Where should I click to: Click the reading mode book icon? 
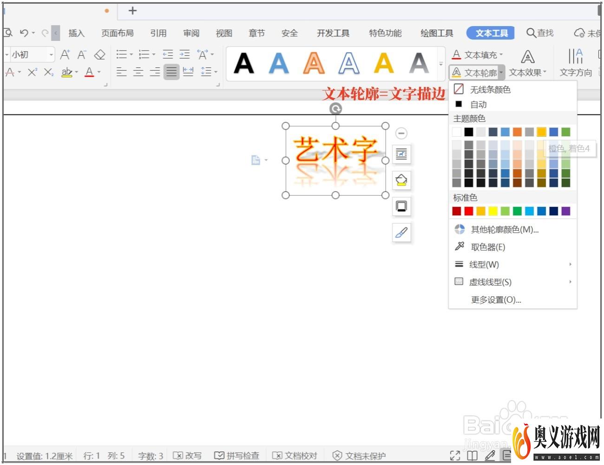(472, 456)
